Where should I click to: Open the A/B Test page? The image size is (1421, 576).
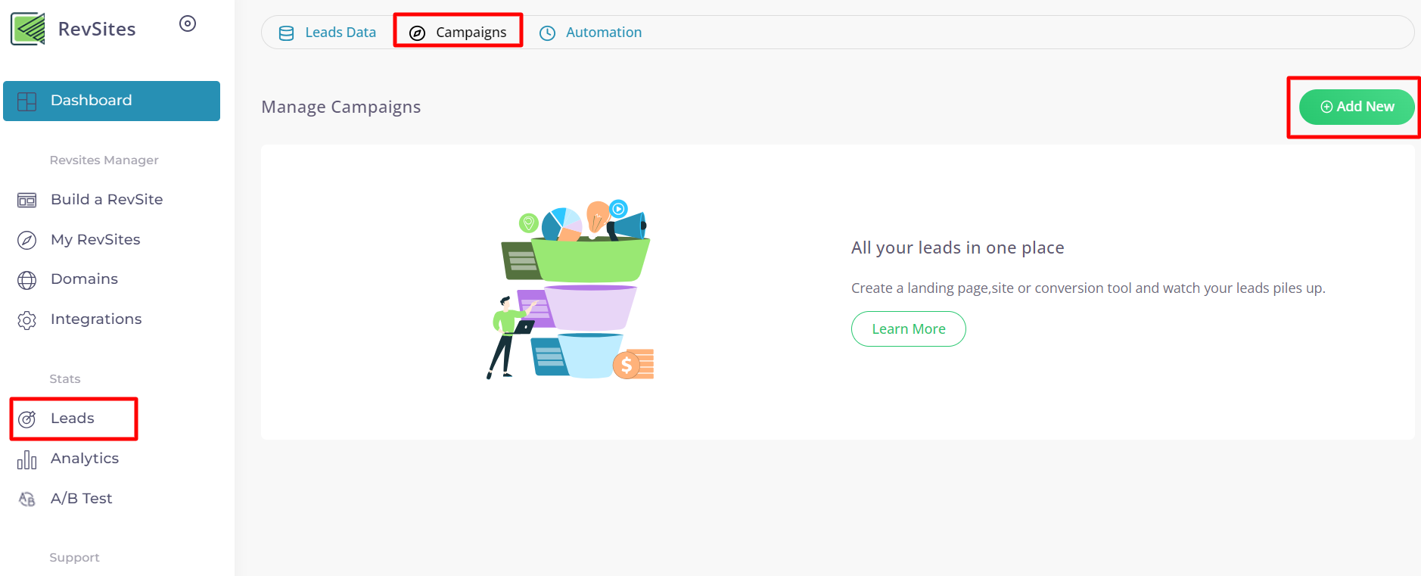click(x=81, y=498)
